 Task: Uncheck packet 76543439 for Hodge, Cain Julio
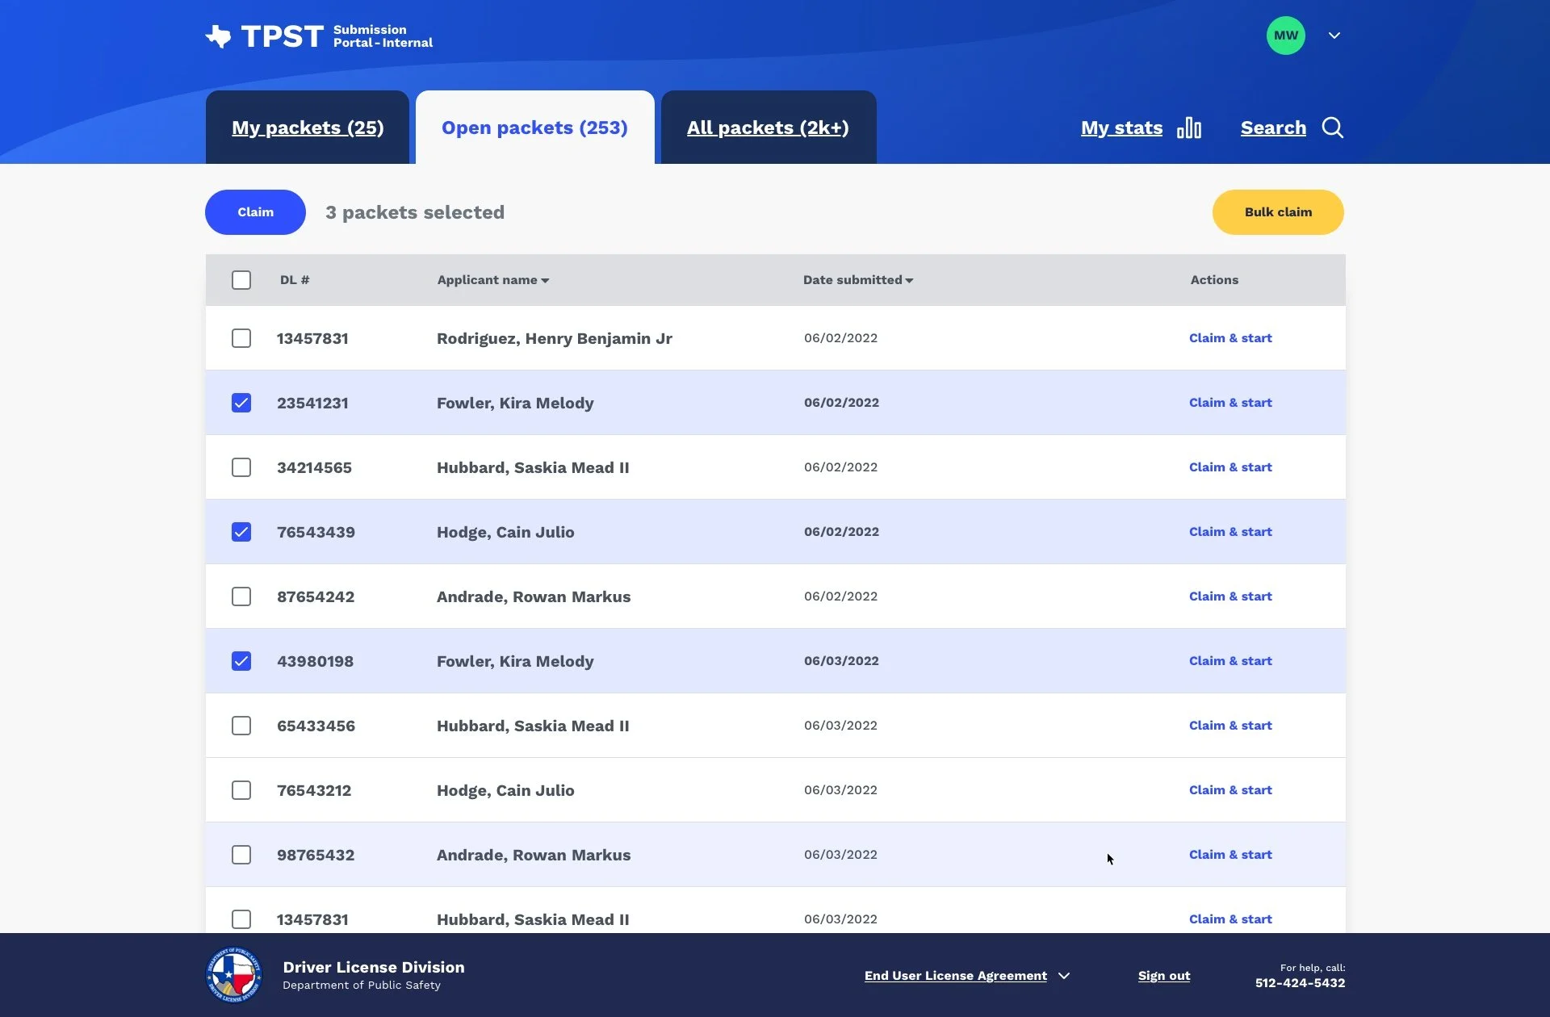tap(241, 531)
